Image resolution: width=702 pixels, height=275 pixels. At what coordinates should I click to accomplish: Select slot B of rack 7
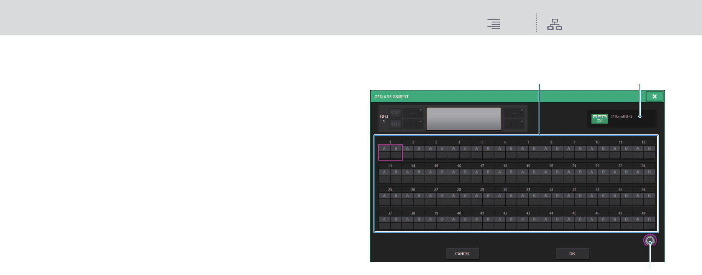pyautogui.click(x=534, y=152)
